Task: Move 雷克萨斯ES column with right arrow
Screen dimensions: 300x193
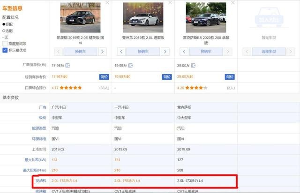Action: (228, 52)
